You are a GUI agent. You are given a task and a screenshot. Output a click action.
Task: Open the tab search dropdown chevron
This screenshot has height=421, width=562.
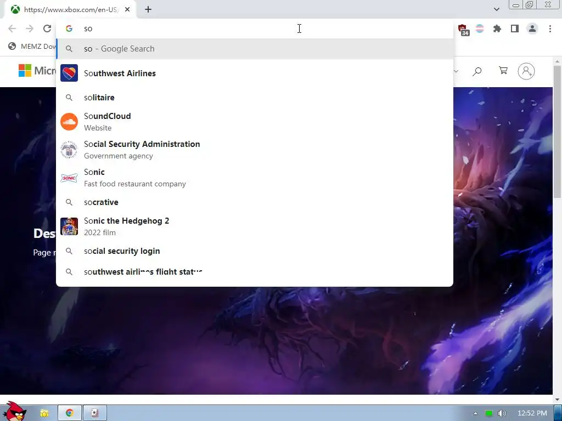496,9
